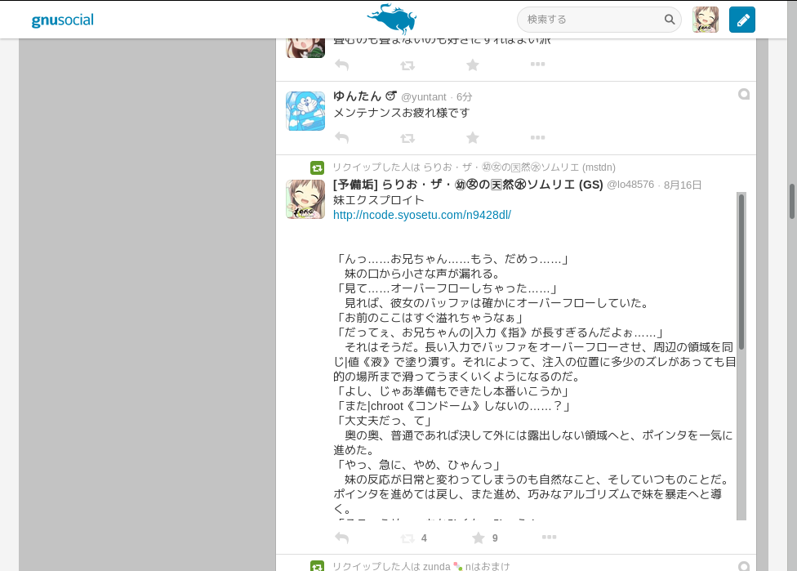This screenshot has width=797, height=571.
Task: Open the compose new post pencil button
Action: [741, 20]
